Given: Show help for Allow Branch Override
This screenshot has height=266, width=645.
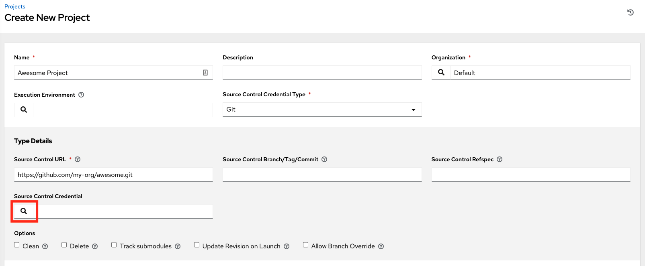Looking at the screenshot, I should 381,246.
